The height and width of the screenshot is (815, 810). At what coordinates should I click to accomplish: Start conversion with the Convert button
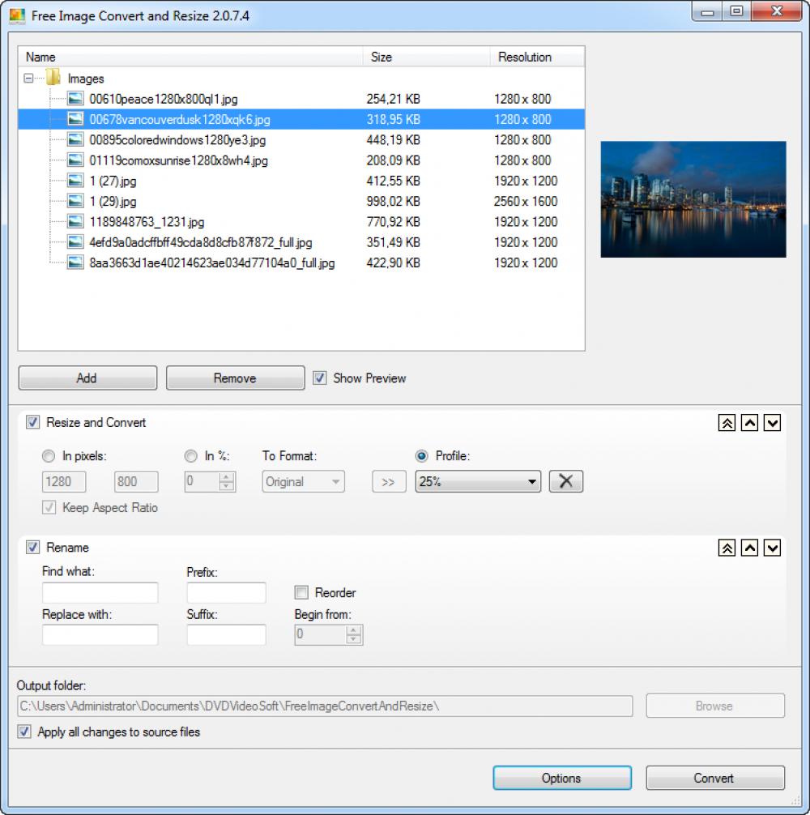click(x=714, y=778)
